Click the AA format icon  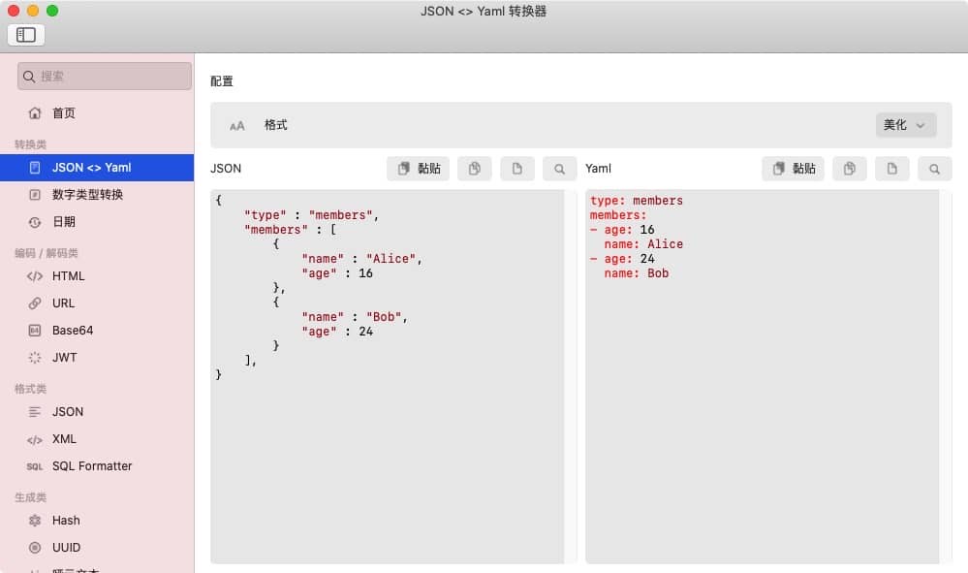pos(237,126)
